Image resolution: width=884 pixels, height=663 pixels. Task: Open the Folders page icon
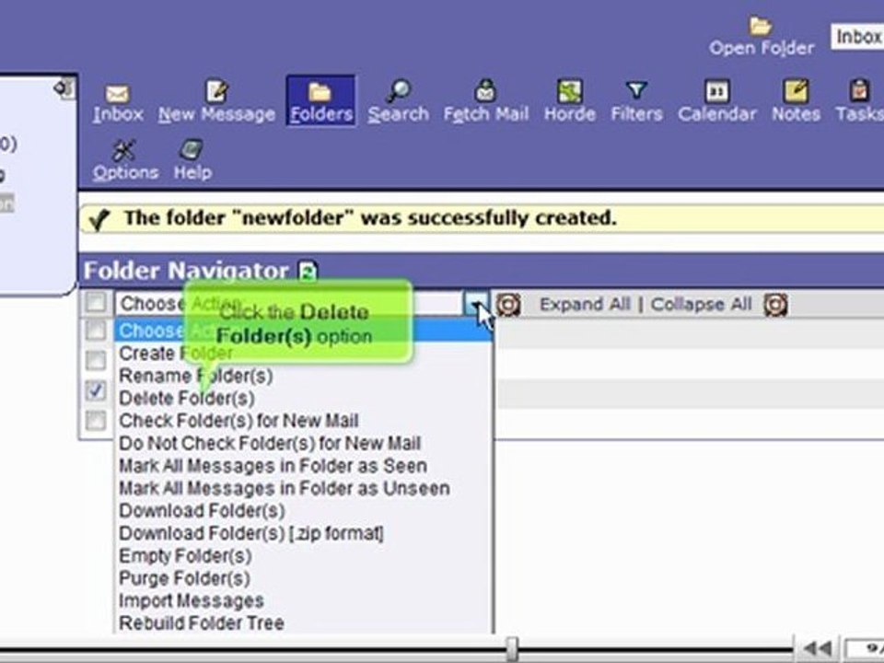[320, 92]
